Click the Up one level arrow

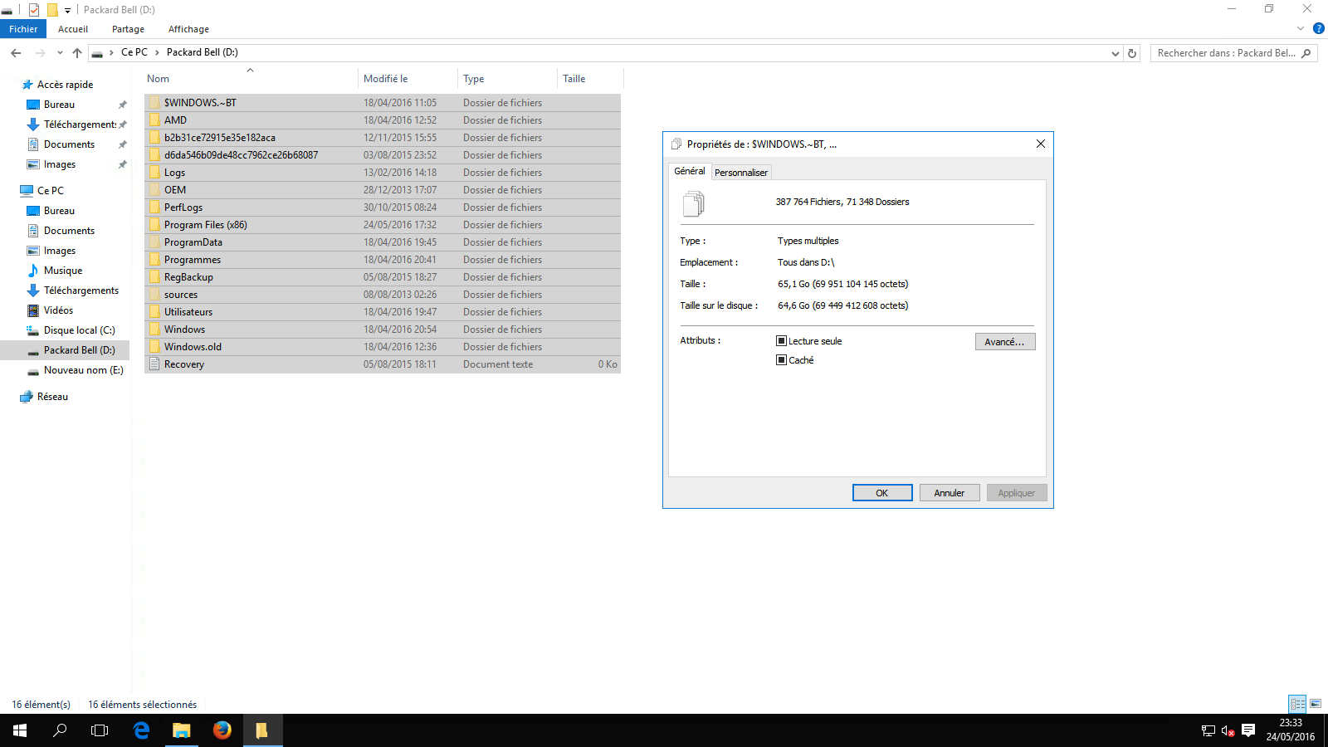[77, 53]
